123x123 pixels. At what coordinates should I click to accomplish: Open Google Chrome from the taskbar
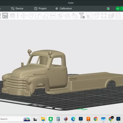[96, 119]
